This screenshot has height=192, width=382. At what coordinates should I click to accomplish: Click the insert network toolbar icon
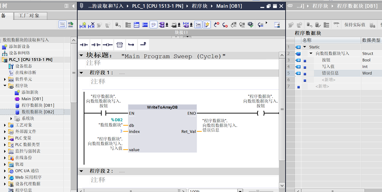[83, 25]
